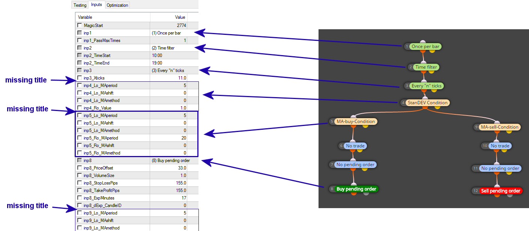The image size is (529, 231).
Task: Tick the MagicStart checkbox
Action: tap(80, 25)
